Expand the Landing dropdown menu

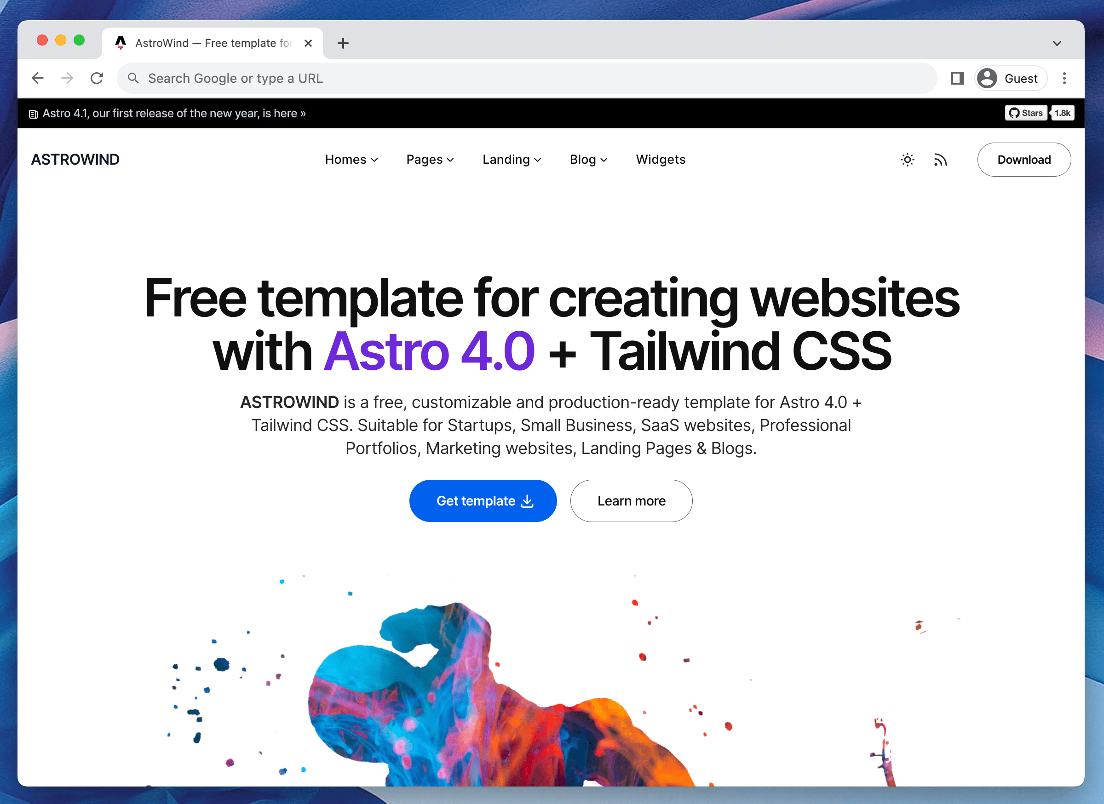pos(511,160)
